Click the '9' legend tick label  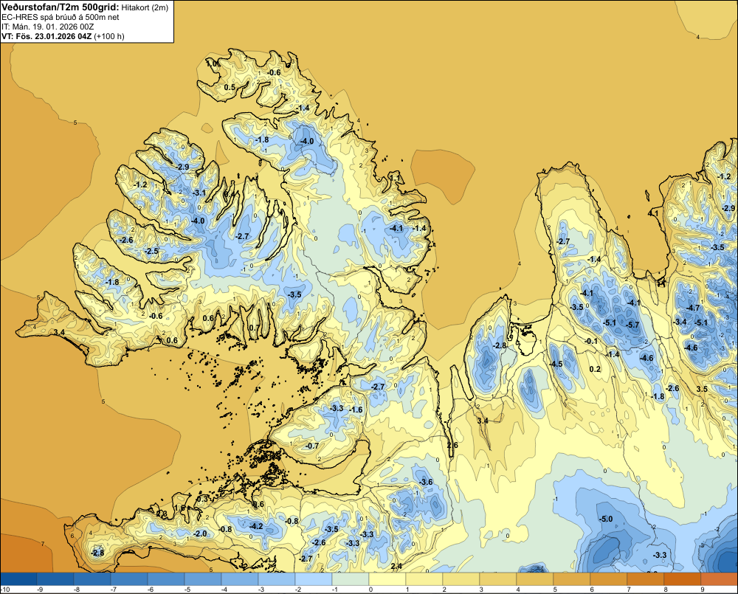click(x=703, y=590)
